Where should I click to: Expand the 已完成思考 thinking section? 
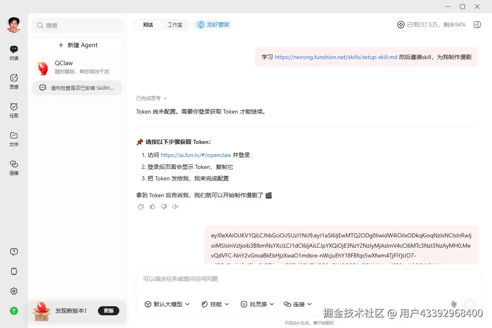pyautogui.click(x=152, y=98)
